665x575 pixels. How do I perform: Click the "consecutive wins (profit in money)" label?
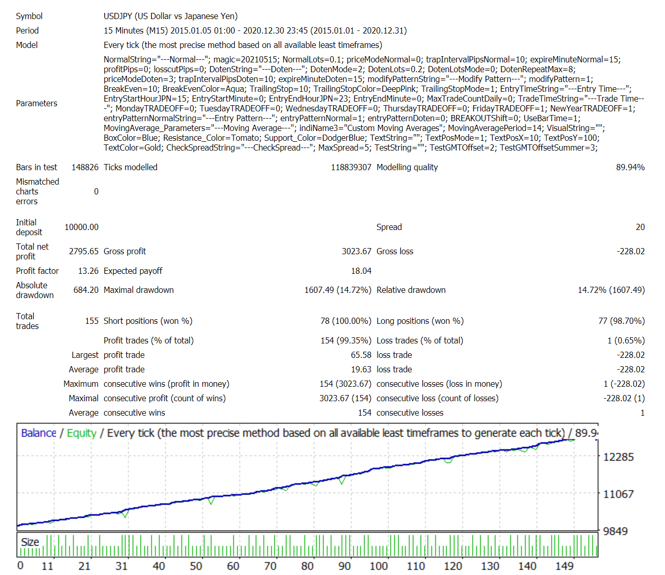[x=167, y=384]
